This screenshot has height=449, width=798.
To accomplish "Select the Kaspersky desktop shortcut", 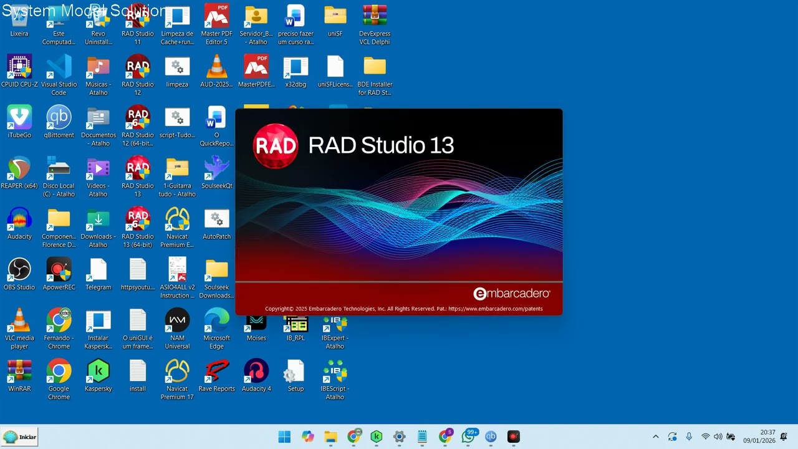I will pos(98,375).
